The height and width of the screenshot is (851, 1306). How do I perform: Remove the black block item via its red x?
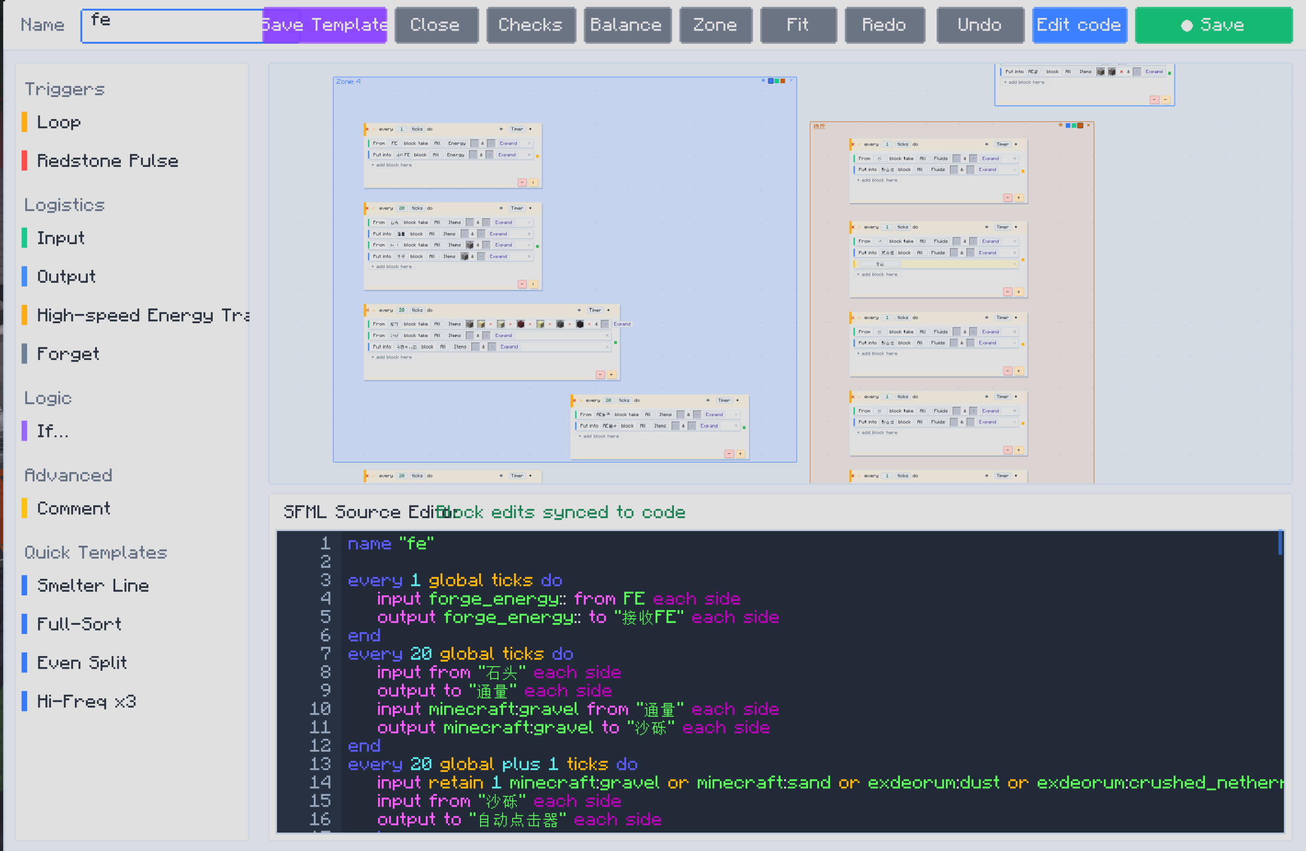point(589,324)
